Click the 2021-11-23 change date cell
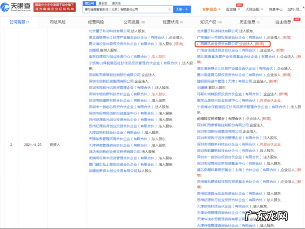Image resolution: width=305 pixels, height=229 pixels. click(33, 145)
